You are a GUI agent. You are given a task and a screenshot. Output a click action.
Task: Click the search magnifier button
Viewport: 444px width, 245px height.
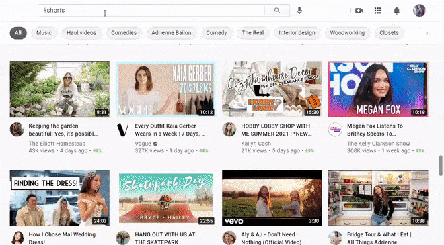pos(277,11)
